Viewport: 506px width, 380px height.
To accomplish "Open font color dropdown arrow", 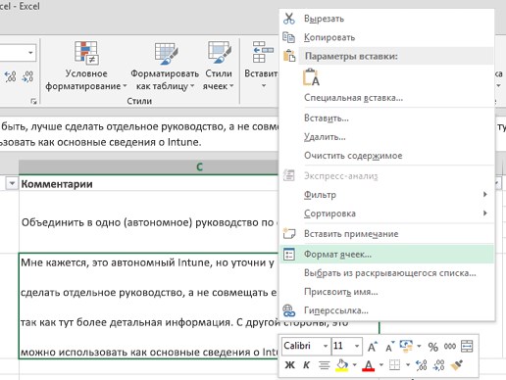I will (x=381, y=365).
